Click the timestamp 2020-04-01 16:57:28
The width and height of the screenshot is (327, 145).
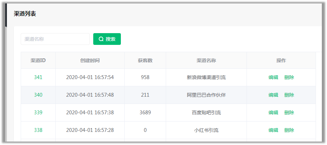pos(90,130)
